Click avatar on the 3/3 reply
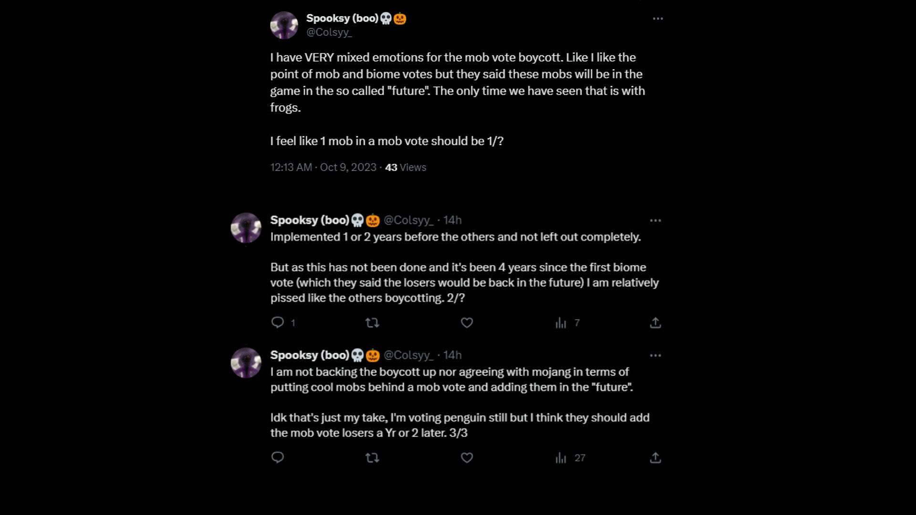The image size is (916, 515). (246, 362)
